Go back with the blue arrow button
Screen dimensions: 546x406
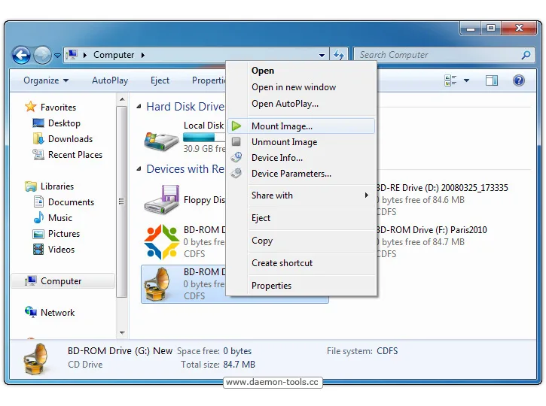click(x=21, y=56)
